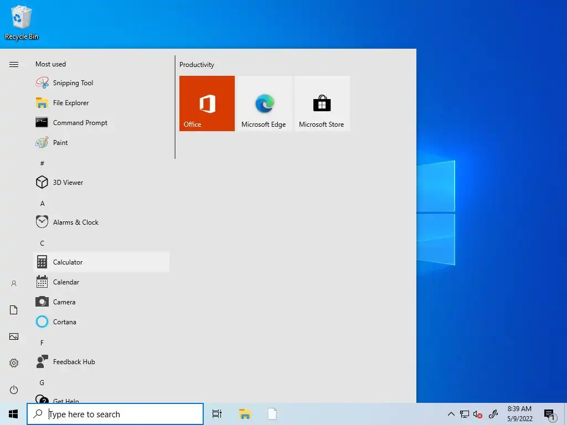Image resolution: width=567 pixels, height=425 pixels.
Task: Launch the Camera app
Action: [101, 302]
